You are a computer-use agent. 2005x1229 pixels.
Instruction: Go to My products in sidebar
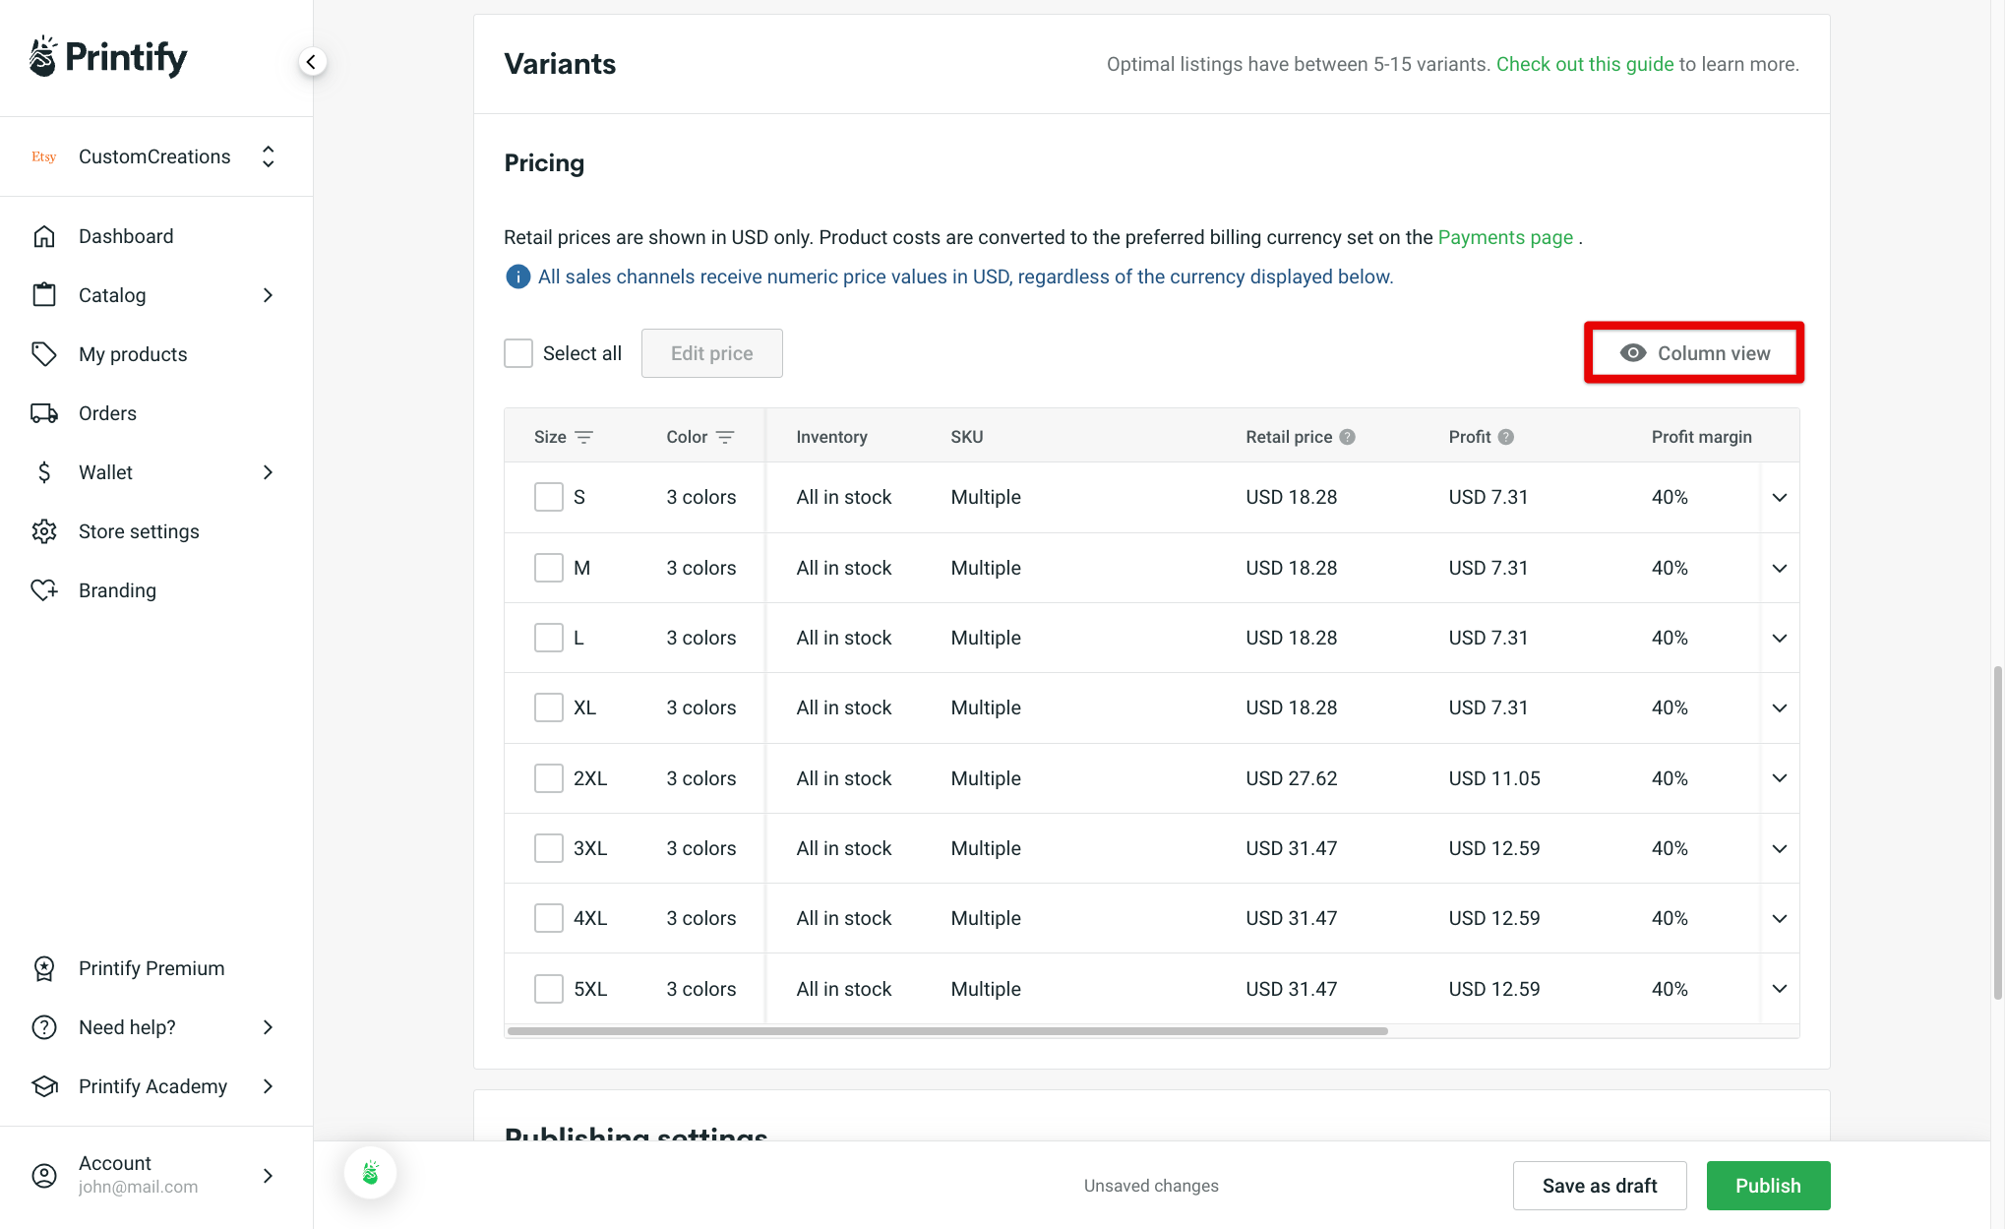point(133,353)
